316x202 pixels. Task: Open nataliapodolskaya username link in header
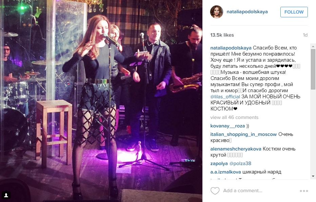pyautogui.click(x=247, y=12)
